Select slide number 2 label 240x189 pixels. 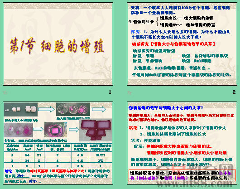234,92
